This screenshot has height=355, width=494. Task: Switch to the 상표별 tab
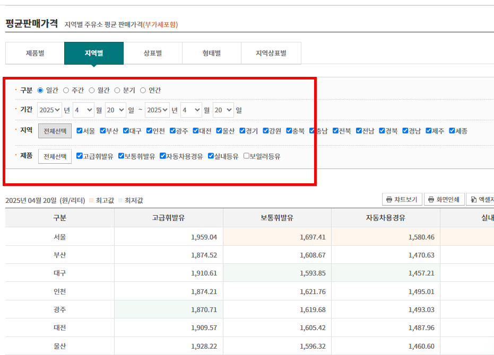(x=153, y=53)
